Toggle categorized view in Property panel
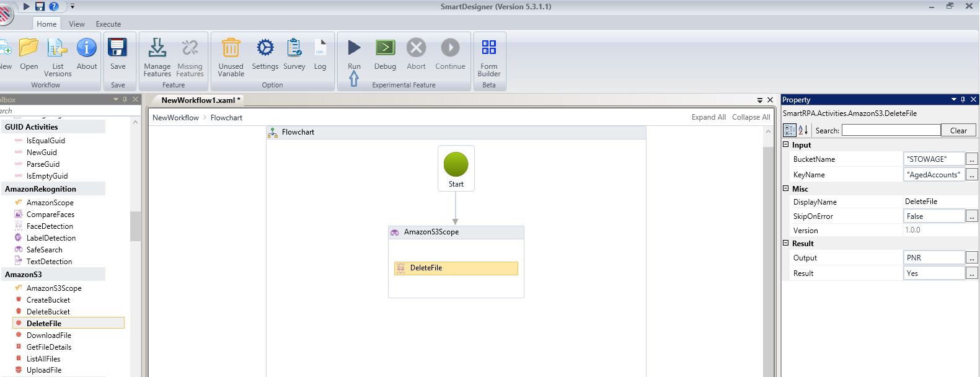 [x=789, y=130]
